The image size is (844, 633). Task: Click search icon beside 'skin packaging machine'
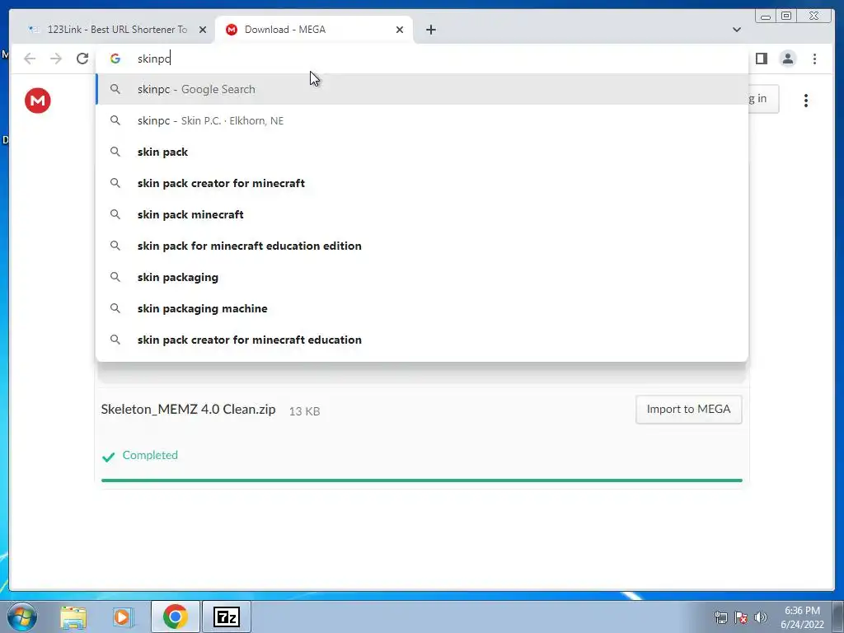tap(115, 308)
